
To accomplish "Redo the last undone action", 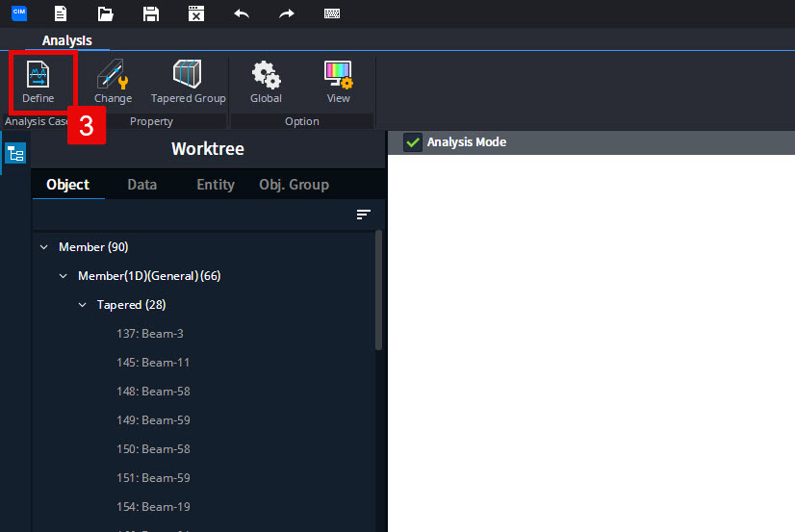I will pos(287,13).
